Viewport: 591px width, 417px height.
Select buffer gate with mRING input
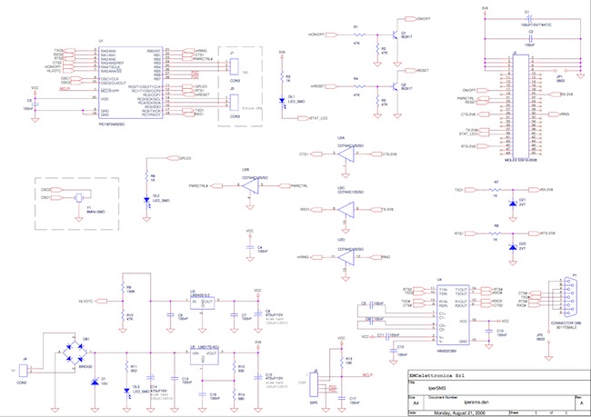pyautogui.click(x=346, y=257)
